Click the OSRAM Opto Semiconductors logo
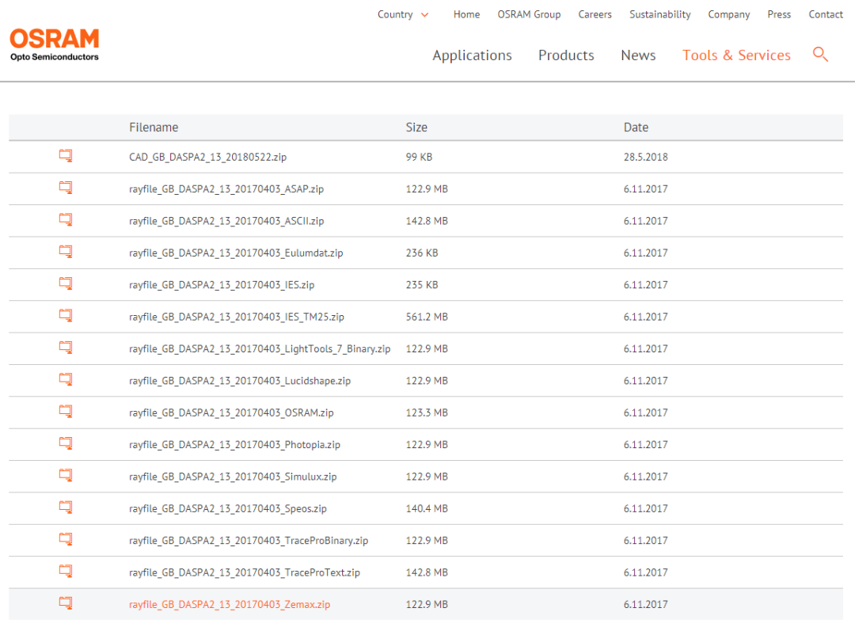Viewport: 855px width, 631px height. point(55,44)
